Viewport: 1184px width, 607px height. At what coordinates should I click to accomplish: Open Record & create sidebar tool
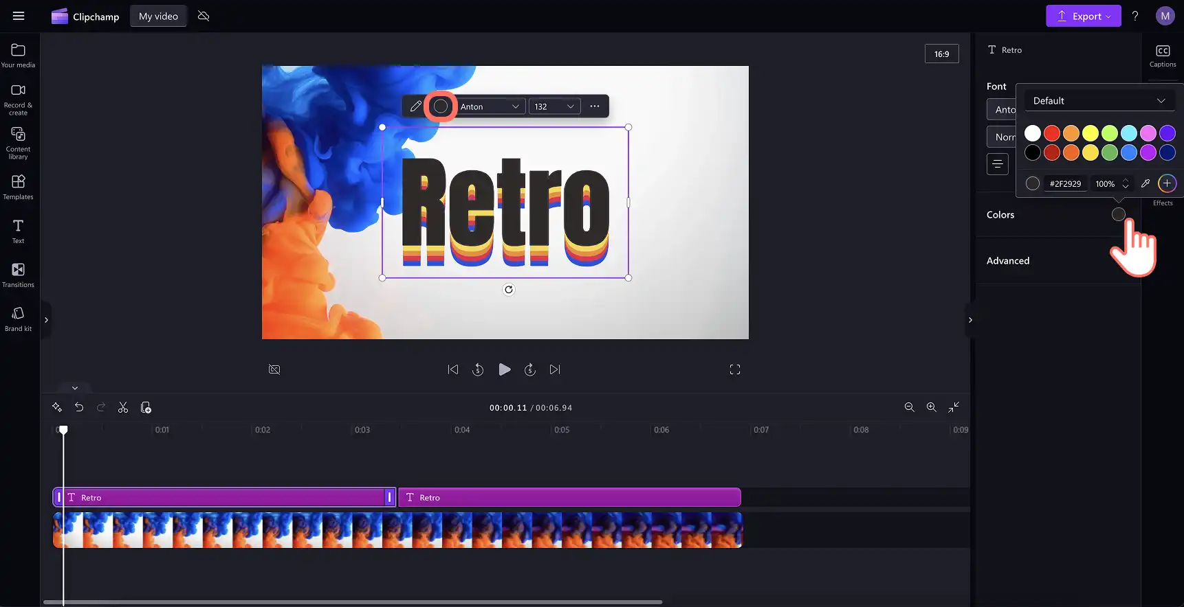pyautogui.click(x=19, y=100)
